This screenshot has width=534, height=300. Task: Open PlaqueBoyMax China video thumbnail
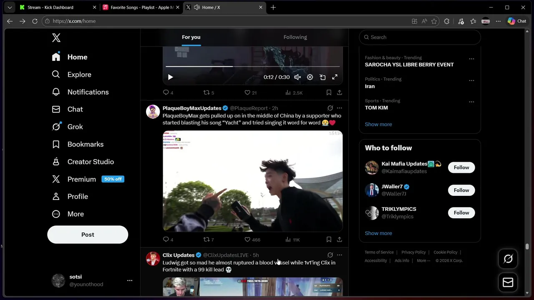[253, 181]
